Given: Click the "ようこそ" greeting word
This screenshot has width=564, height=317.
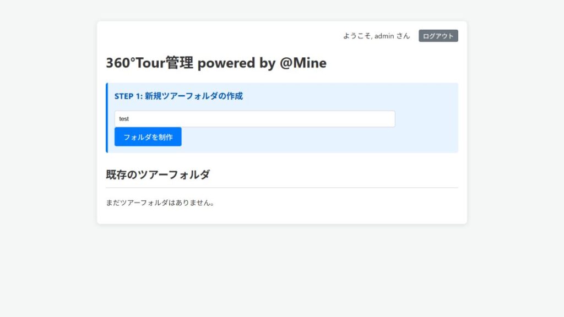Looking at the screenshot, I should 357,36.
